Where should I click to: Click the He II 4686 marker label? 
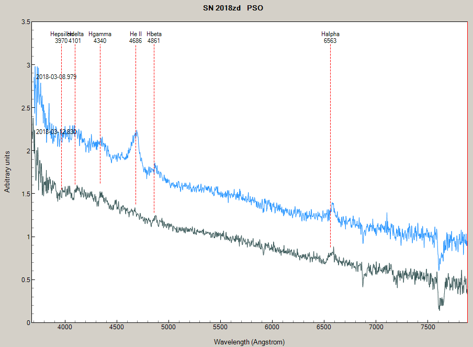136,37
